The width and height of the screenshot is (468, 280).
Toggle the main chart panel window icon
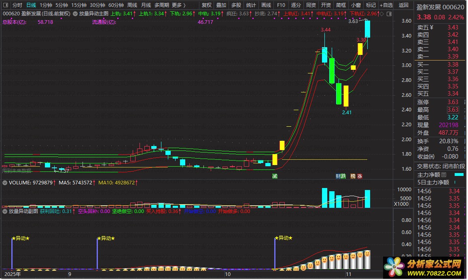(x=389, y=14)
